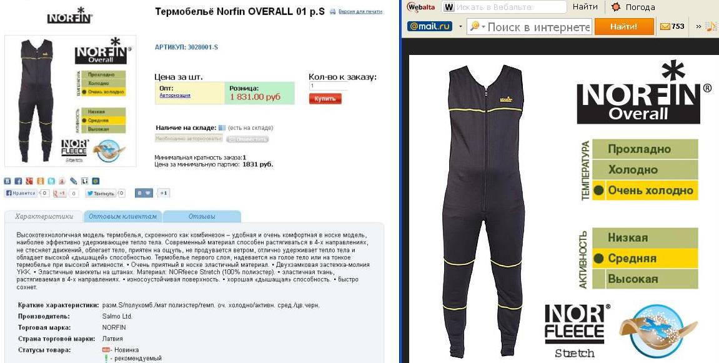Viewport: 719px width, 363px height.
Task: Click the Google Plus share icon
Action: pyautogui.click(x=29, y=181)
